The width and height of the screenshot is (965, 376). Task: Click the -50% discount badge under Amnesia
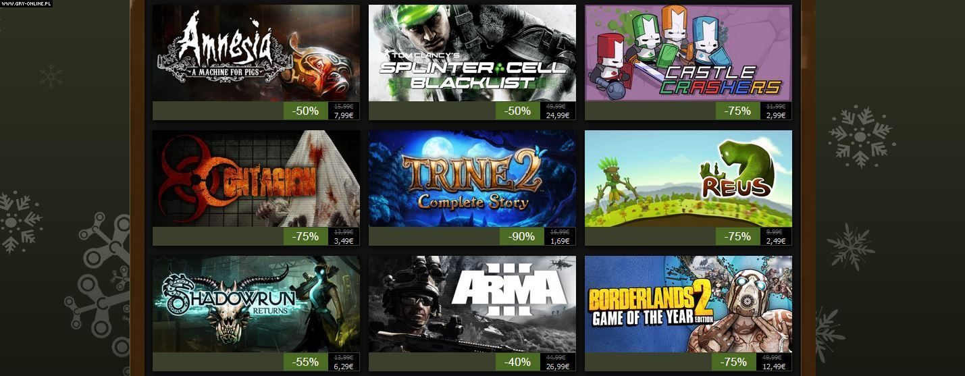coord(306,111)
